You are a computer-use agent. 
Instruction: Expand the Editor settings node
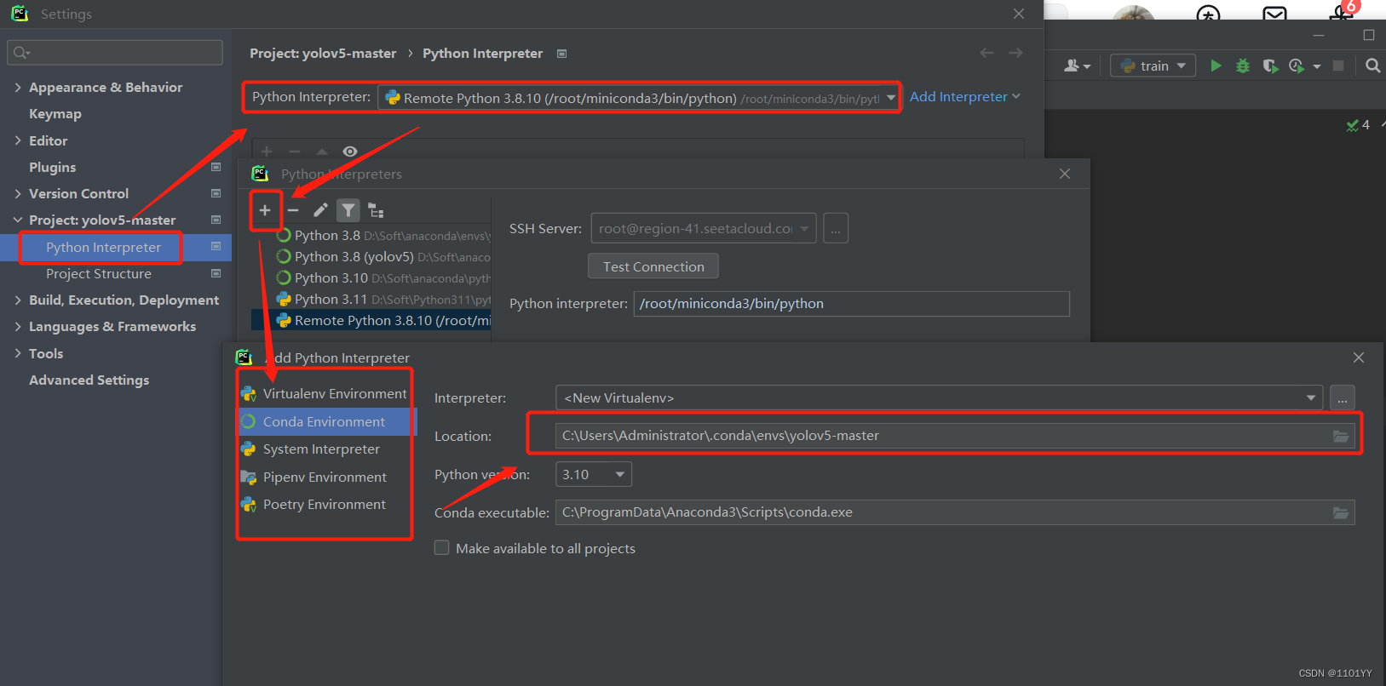click(18, 140)
